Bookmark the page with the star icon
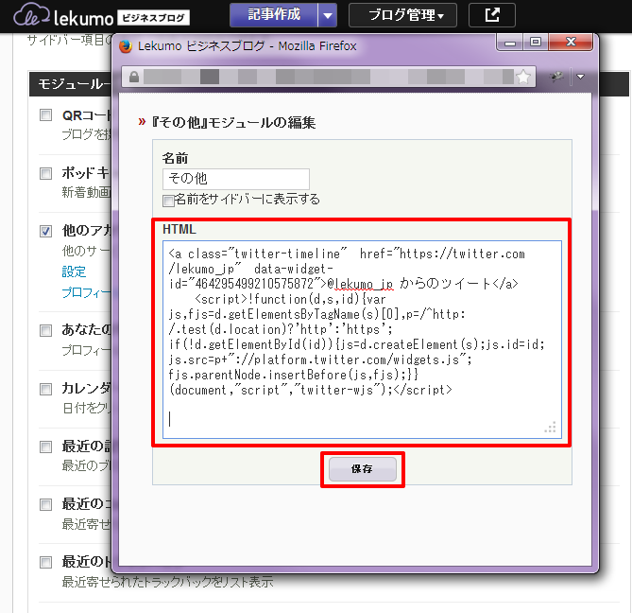 pyautogui.click(x=523, y=77)
